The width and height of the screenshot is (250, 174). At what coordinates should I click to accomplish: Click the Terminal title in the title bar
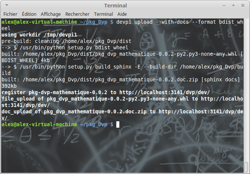116,6
